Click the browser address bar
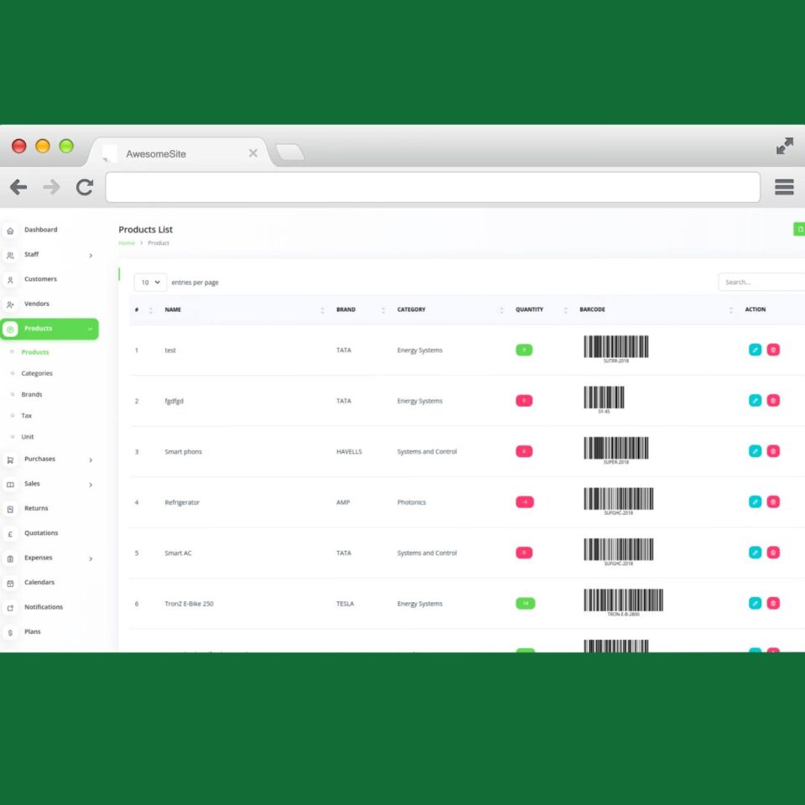 [x=433, y=187]
